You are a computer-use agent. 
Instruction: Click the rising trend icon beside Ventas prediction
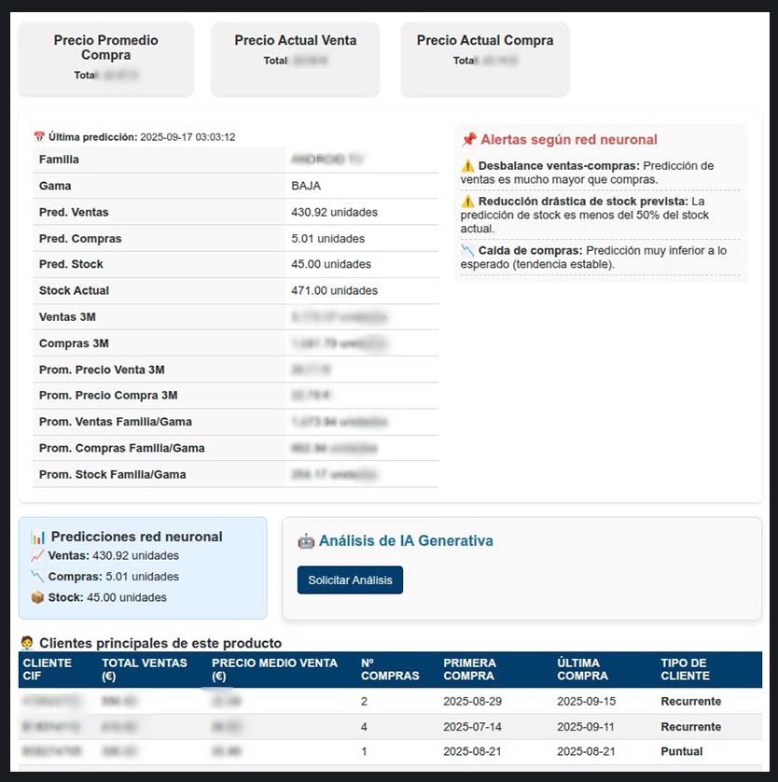(37, 556)
